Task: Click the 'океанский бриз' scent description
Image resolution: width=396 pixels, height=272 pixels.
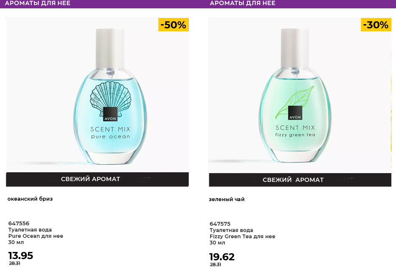Action: pos(30,199)
